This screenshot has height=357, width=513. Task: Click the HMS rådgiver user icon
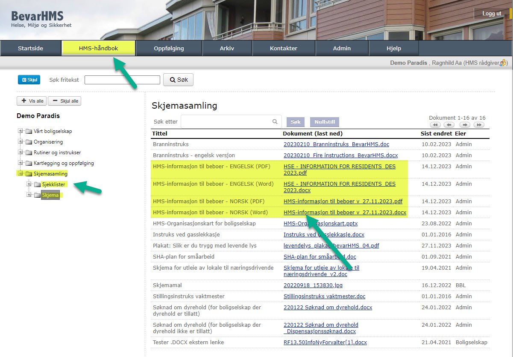tap(503, 63)
